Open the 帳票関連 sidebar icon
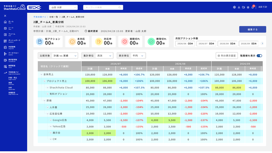The image size is (272, 153). (x=5, y=66)
